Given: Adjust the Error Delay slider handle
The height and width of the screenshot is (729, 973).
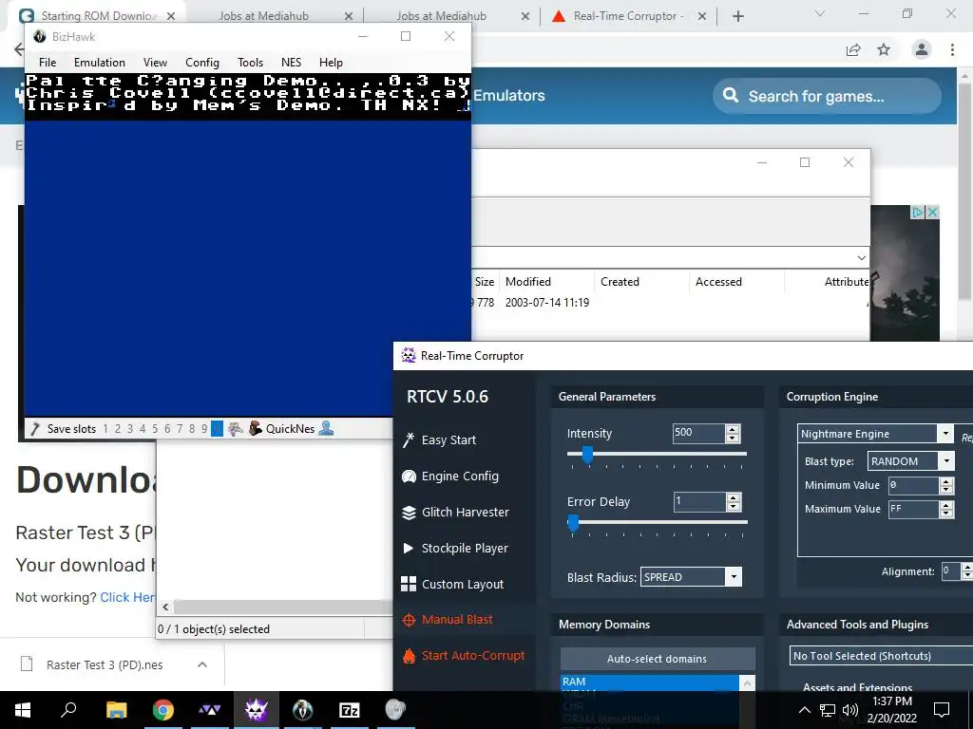Looking at the screenshot, I should [x=573, y=523].
